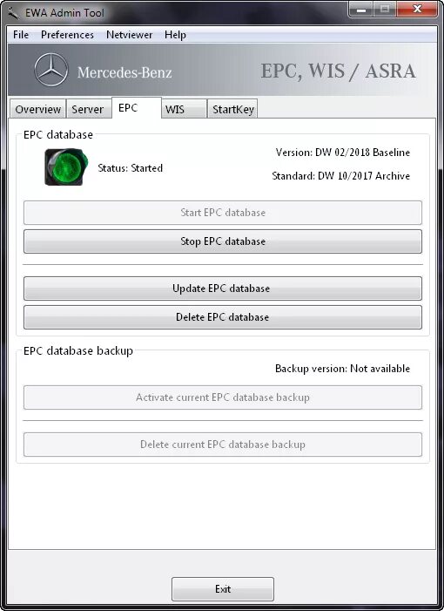Screen dimensions: 444x611
Task: Open the Preferences menu
Action: pos(67,35)
